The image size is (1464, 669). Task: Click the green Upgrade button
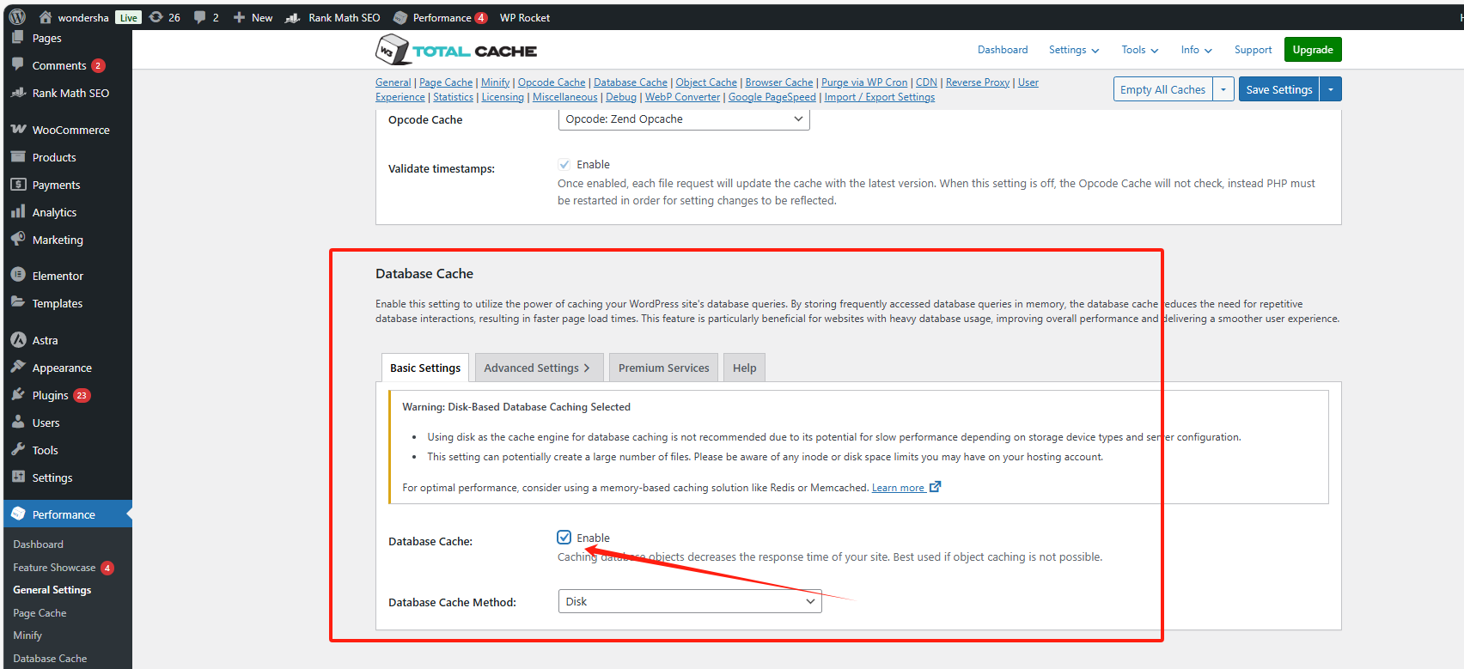point(1313,50)
